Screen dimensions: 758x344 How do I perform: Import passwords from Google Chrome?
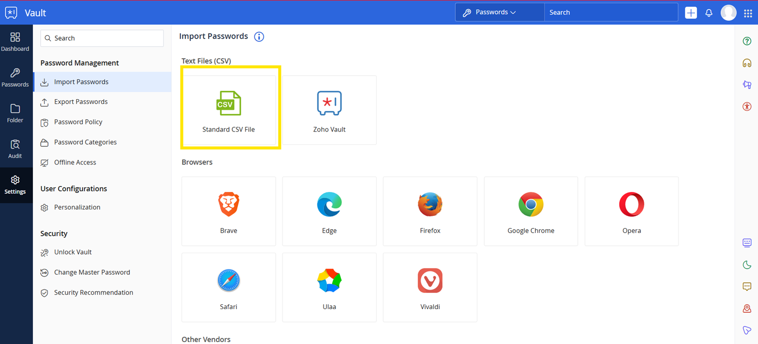pyautogui.click(x=531, y=211)
